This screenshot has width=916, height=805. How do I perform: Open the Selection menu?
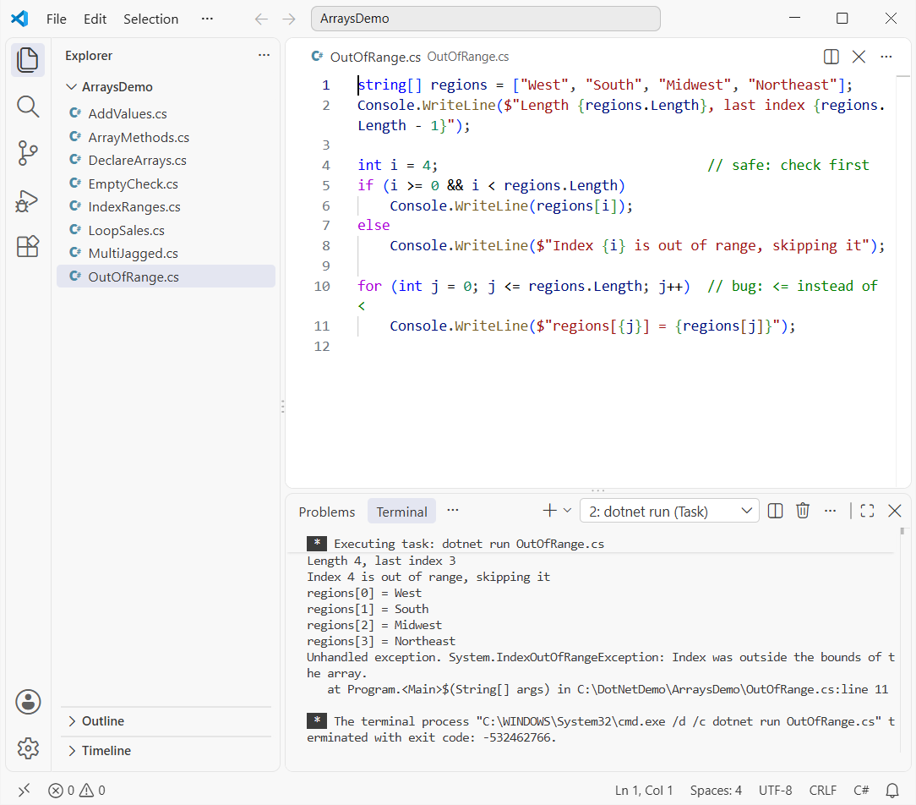pyautogui.click(x=150, y=19)
